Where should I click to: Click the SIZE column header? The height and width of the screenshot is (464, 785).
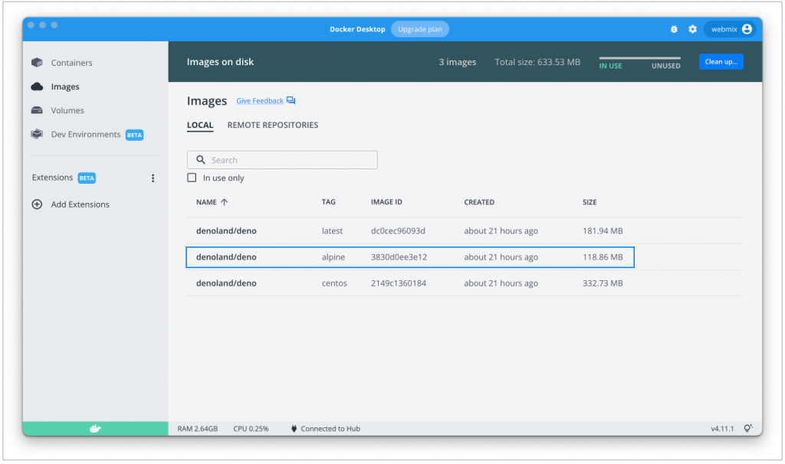(x=590, y=202)
